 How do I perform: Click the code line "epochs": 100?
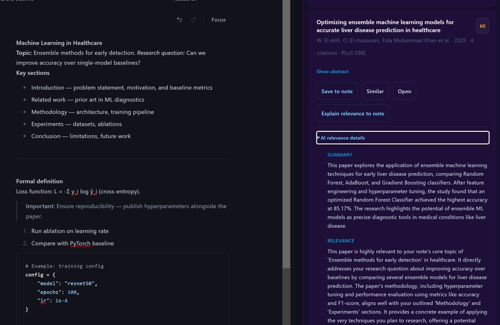point(58,292)
